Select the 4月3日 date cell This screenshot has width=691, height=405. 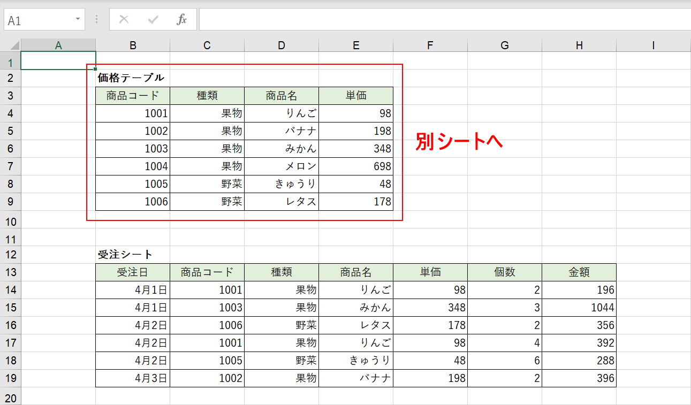[x=132, y=378]
